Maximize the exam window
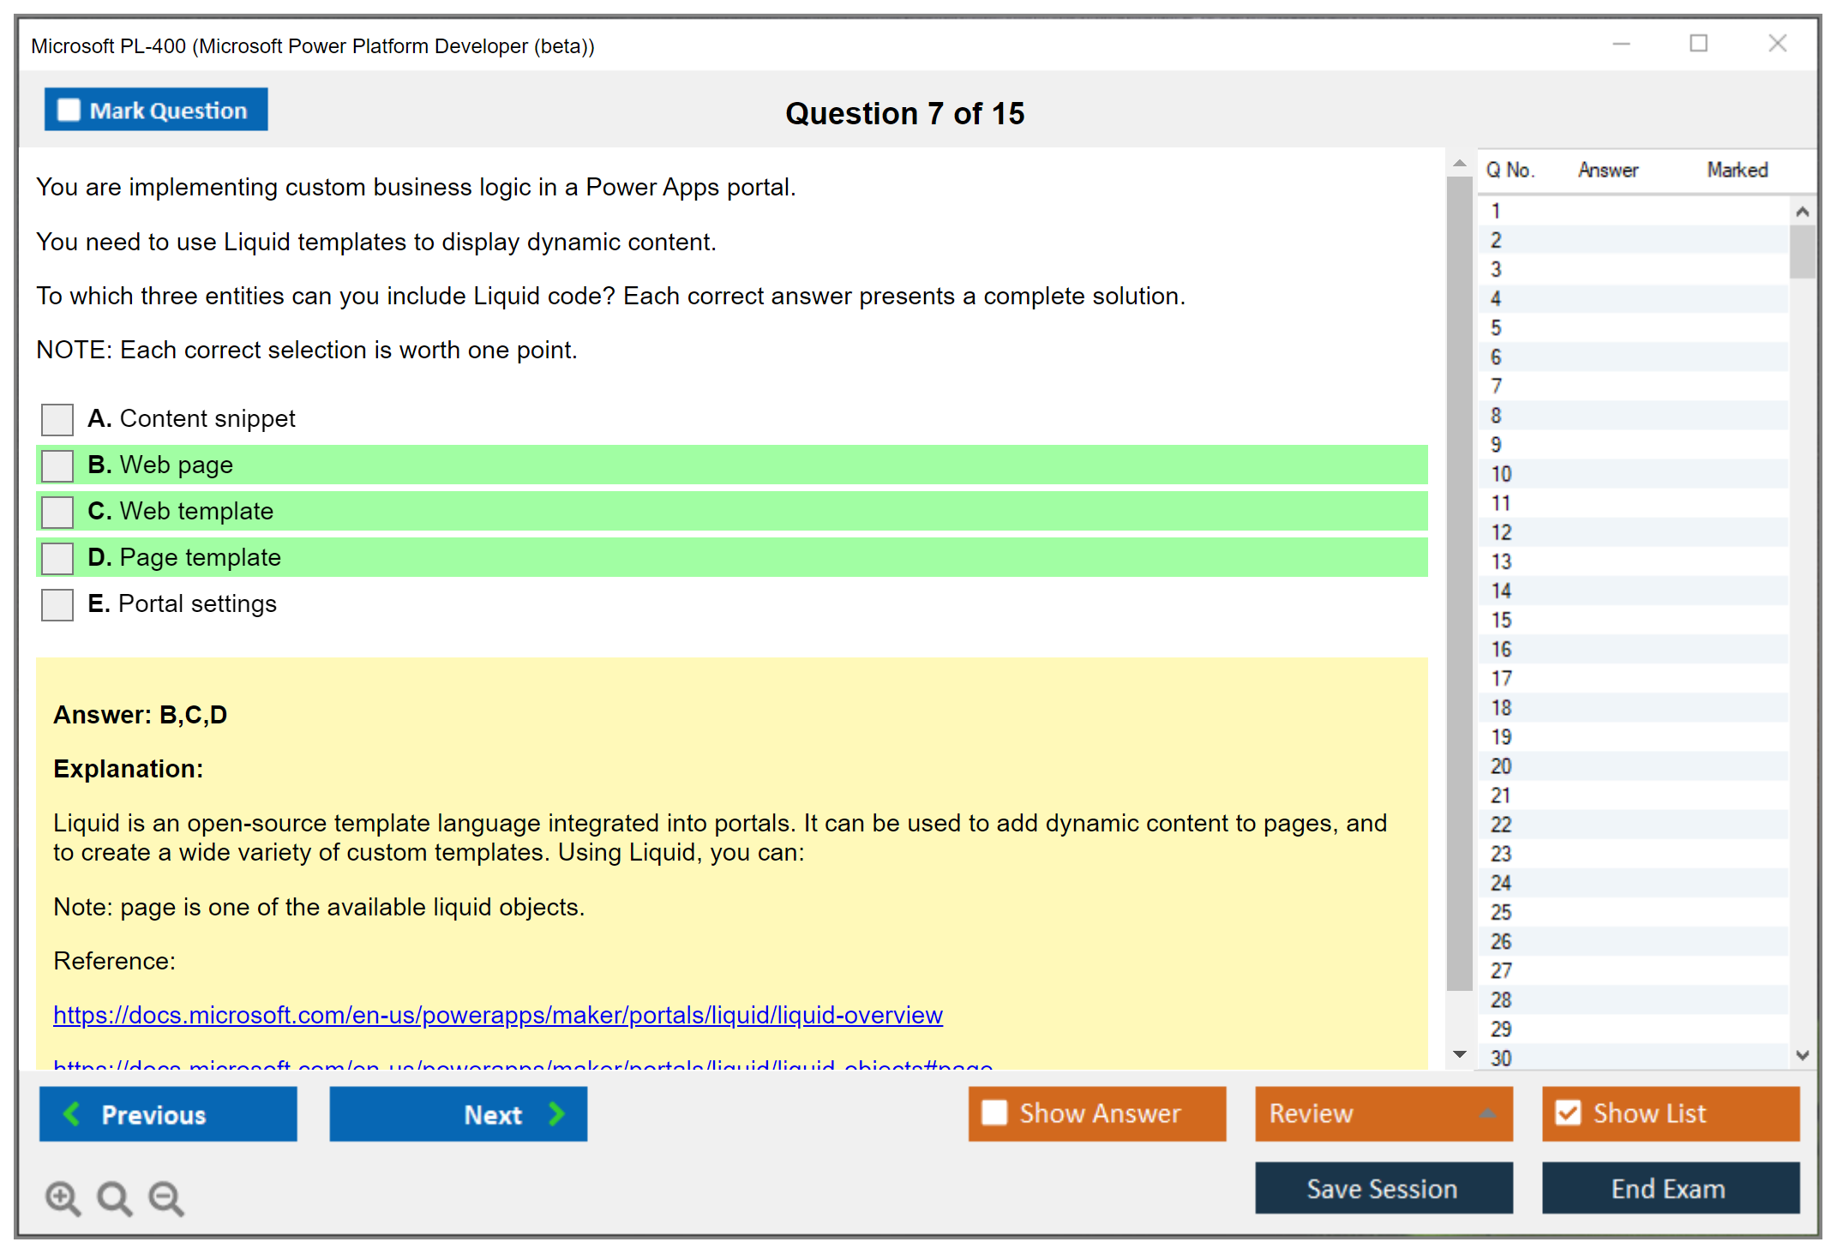Screen dimensions: 1843x1260 1698,44
